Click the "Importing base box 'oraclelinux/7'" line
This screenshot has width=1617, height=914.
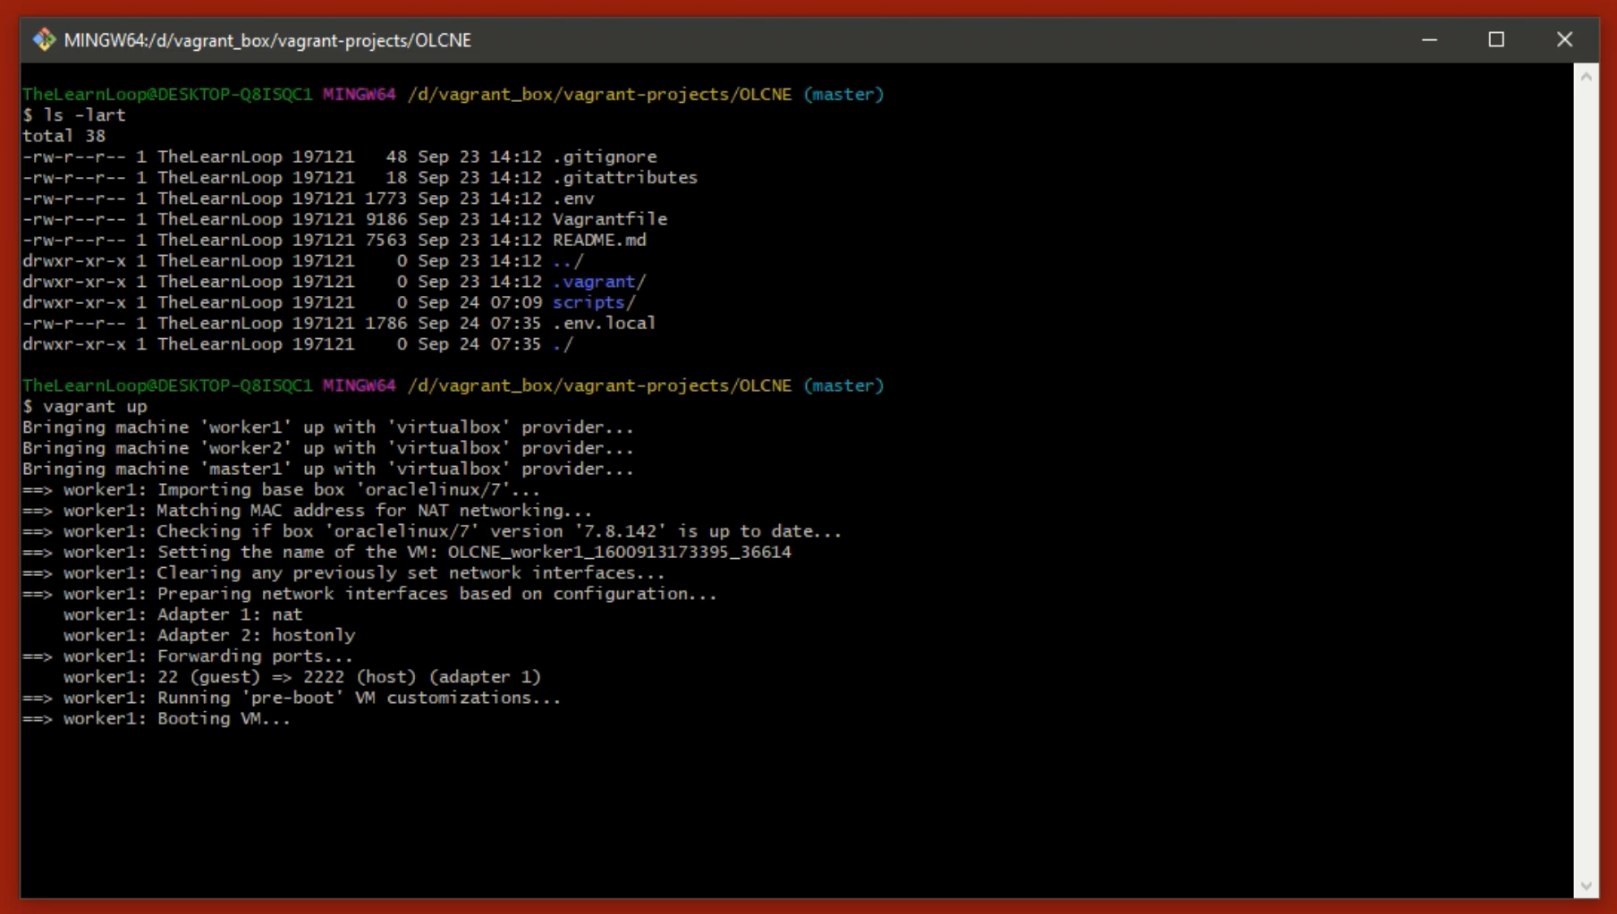pyautogui.click(x=282, y=489)
